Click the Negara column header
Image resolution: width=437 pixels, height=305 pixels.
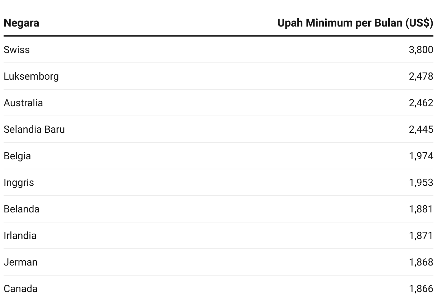click(x=21, y=23)
